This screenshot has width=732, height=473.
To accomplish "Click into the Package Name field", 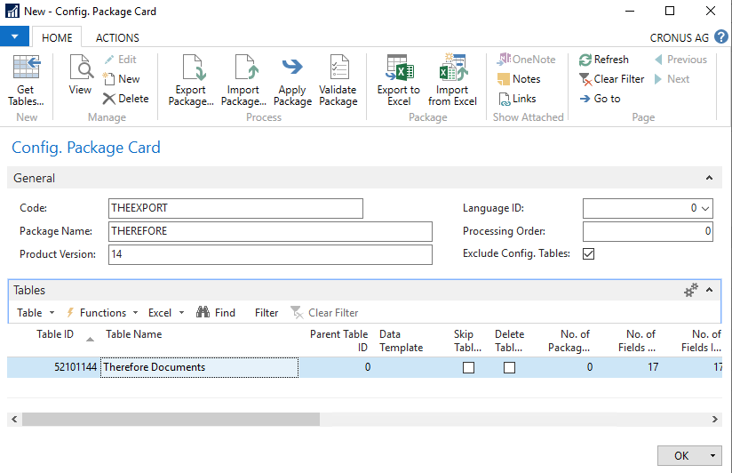I will 269,231.
